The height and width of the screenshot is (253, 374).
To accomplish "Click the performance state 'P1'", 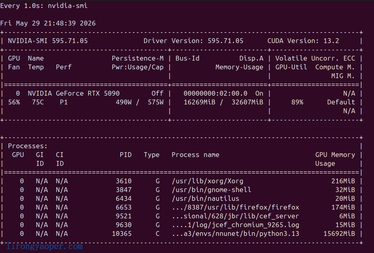I will coord(64,102).
